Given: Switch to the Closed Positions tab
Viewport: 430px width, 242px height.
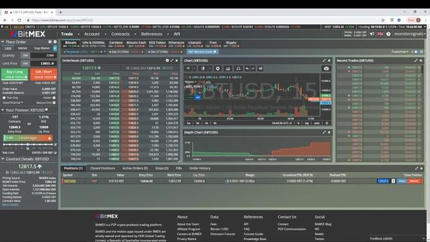Looking at the screenshot, I should [103, 168].
